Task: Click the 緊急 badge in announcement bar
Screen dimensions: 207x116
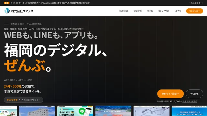Action: point(6,3)
